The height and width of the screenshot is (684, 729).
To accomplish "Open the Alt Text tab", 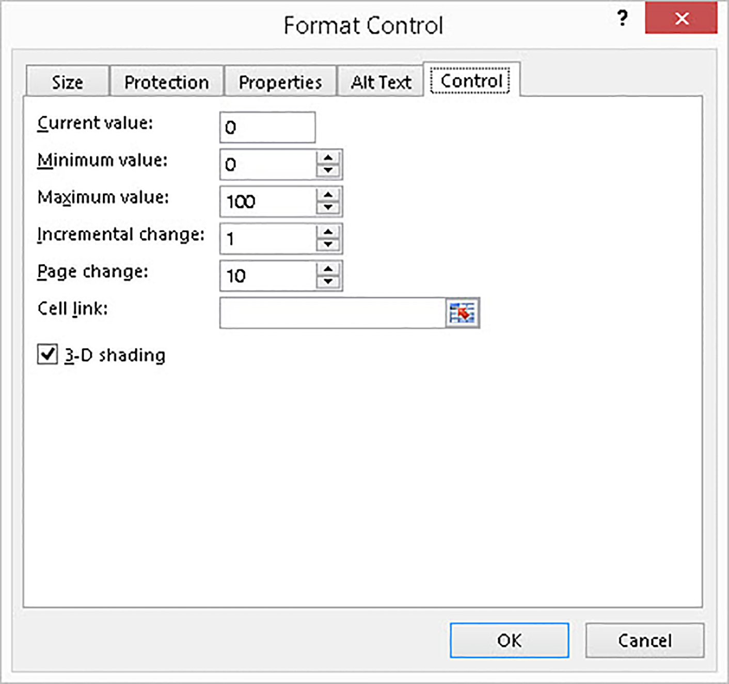I will click(379, 82).
